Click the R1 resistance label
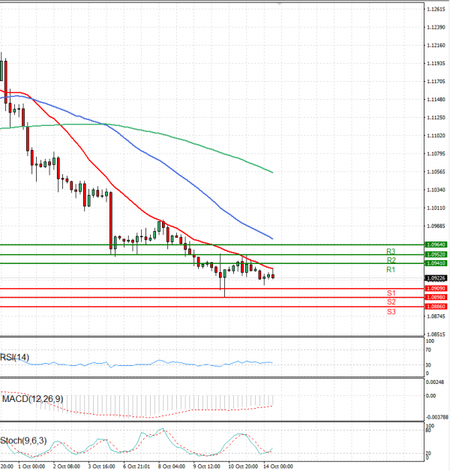 coord(391,269)
